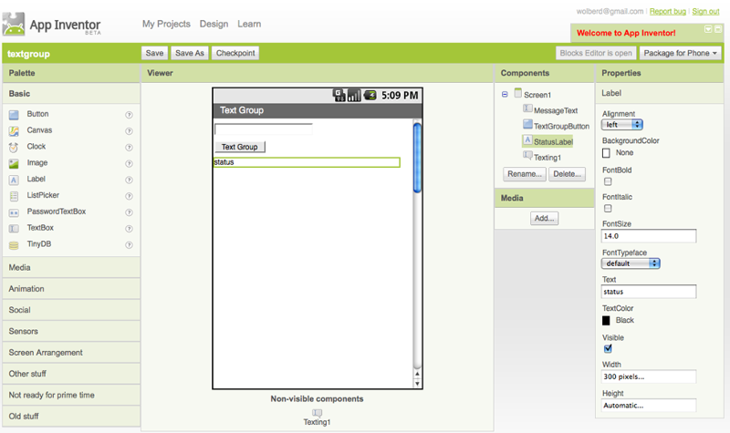Pick the ListPicker component icon
This screenshot has height=433, width=730.
tap(14, 196)
